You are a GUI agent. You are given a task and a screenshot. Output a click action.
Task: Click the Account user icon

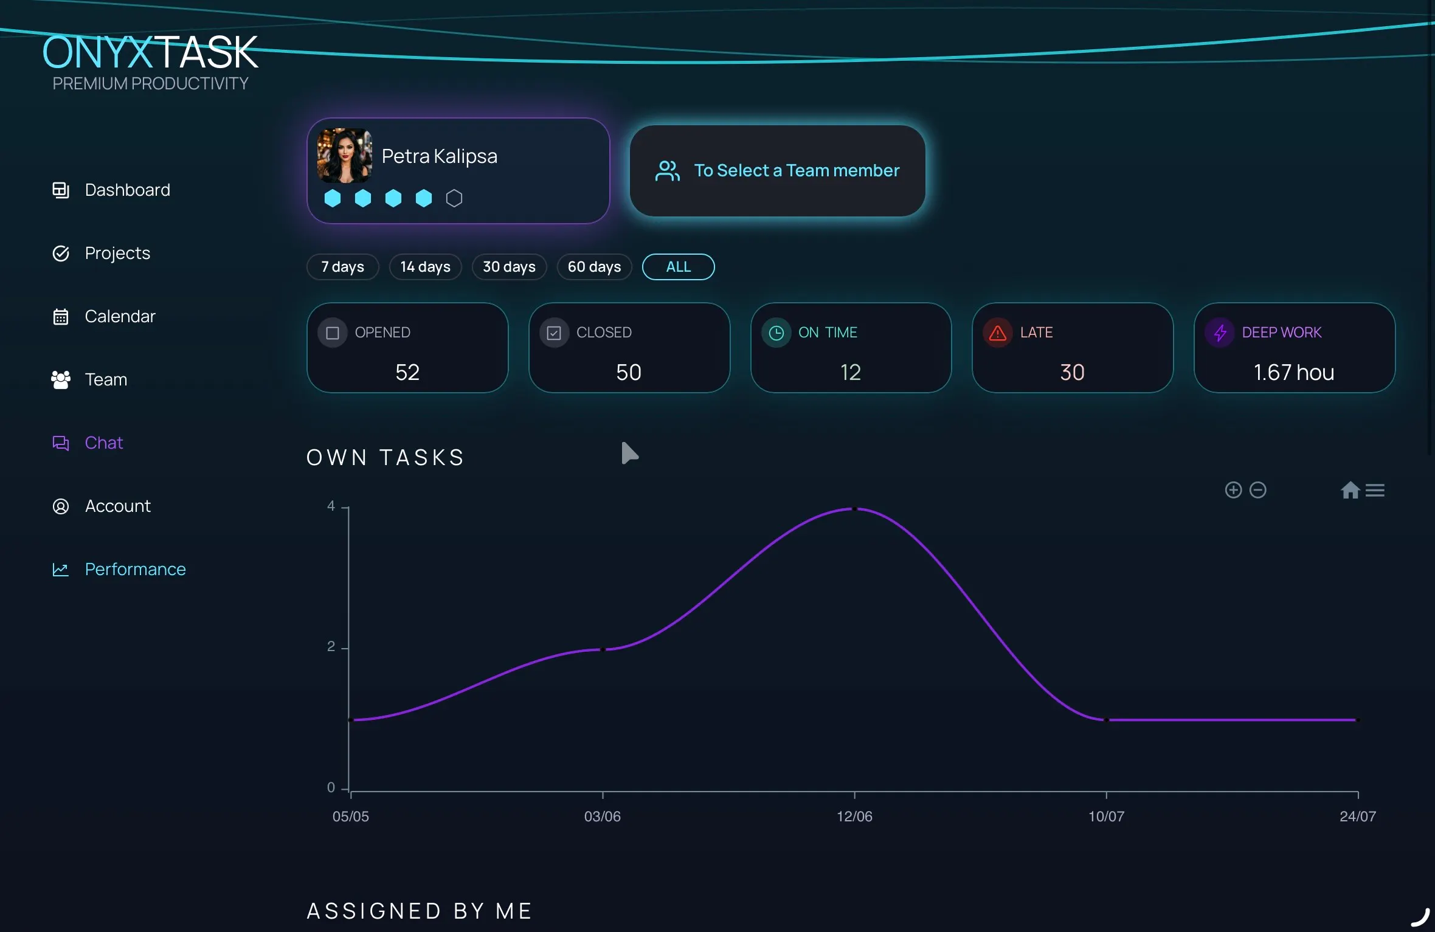pos(61,506)
